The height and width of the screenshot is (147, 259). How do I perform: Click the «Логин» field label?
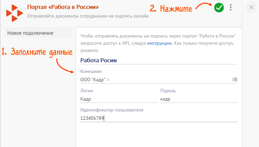coord(87,91)
